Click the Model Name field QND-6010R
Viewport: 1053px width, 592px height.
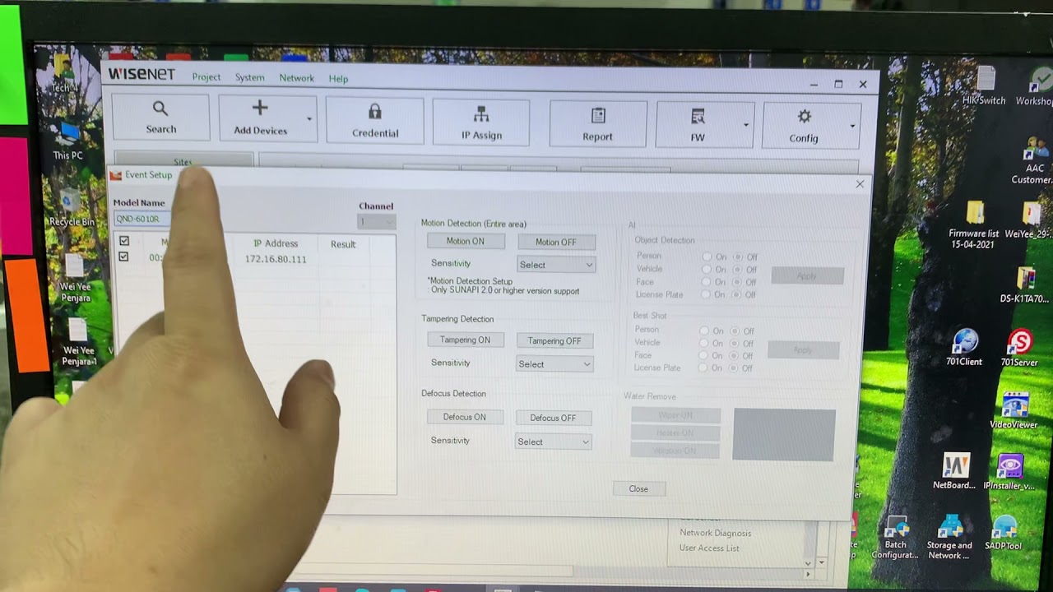[x=141, y=219]
